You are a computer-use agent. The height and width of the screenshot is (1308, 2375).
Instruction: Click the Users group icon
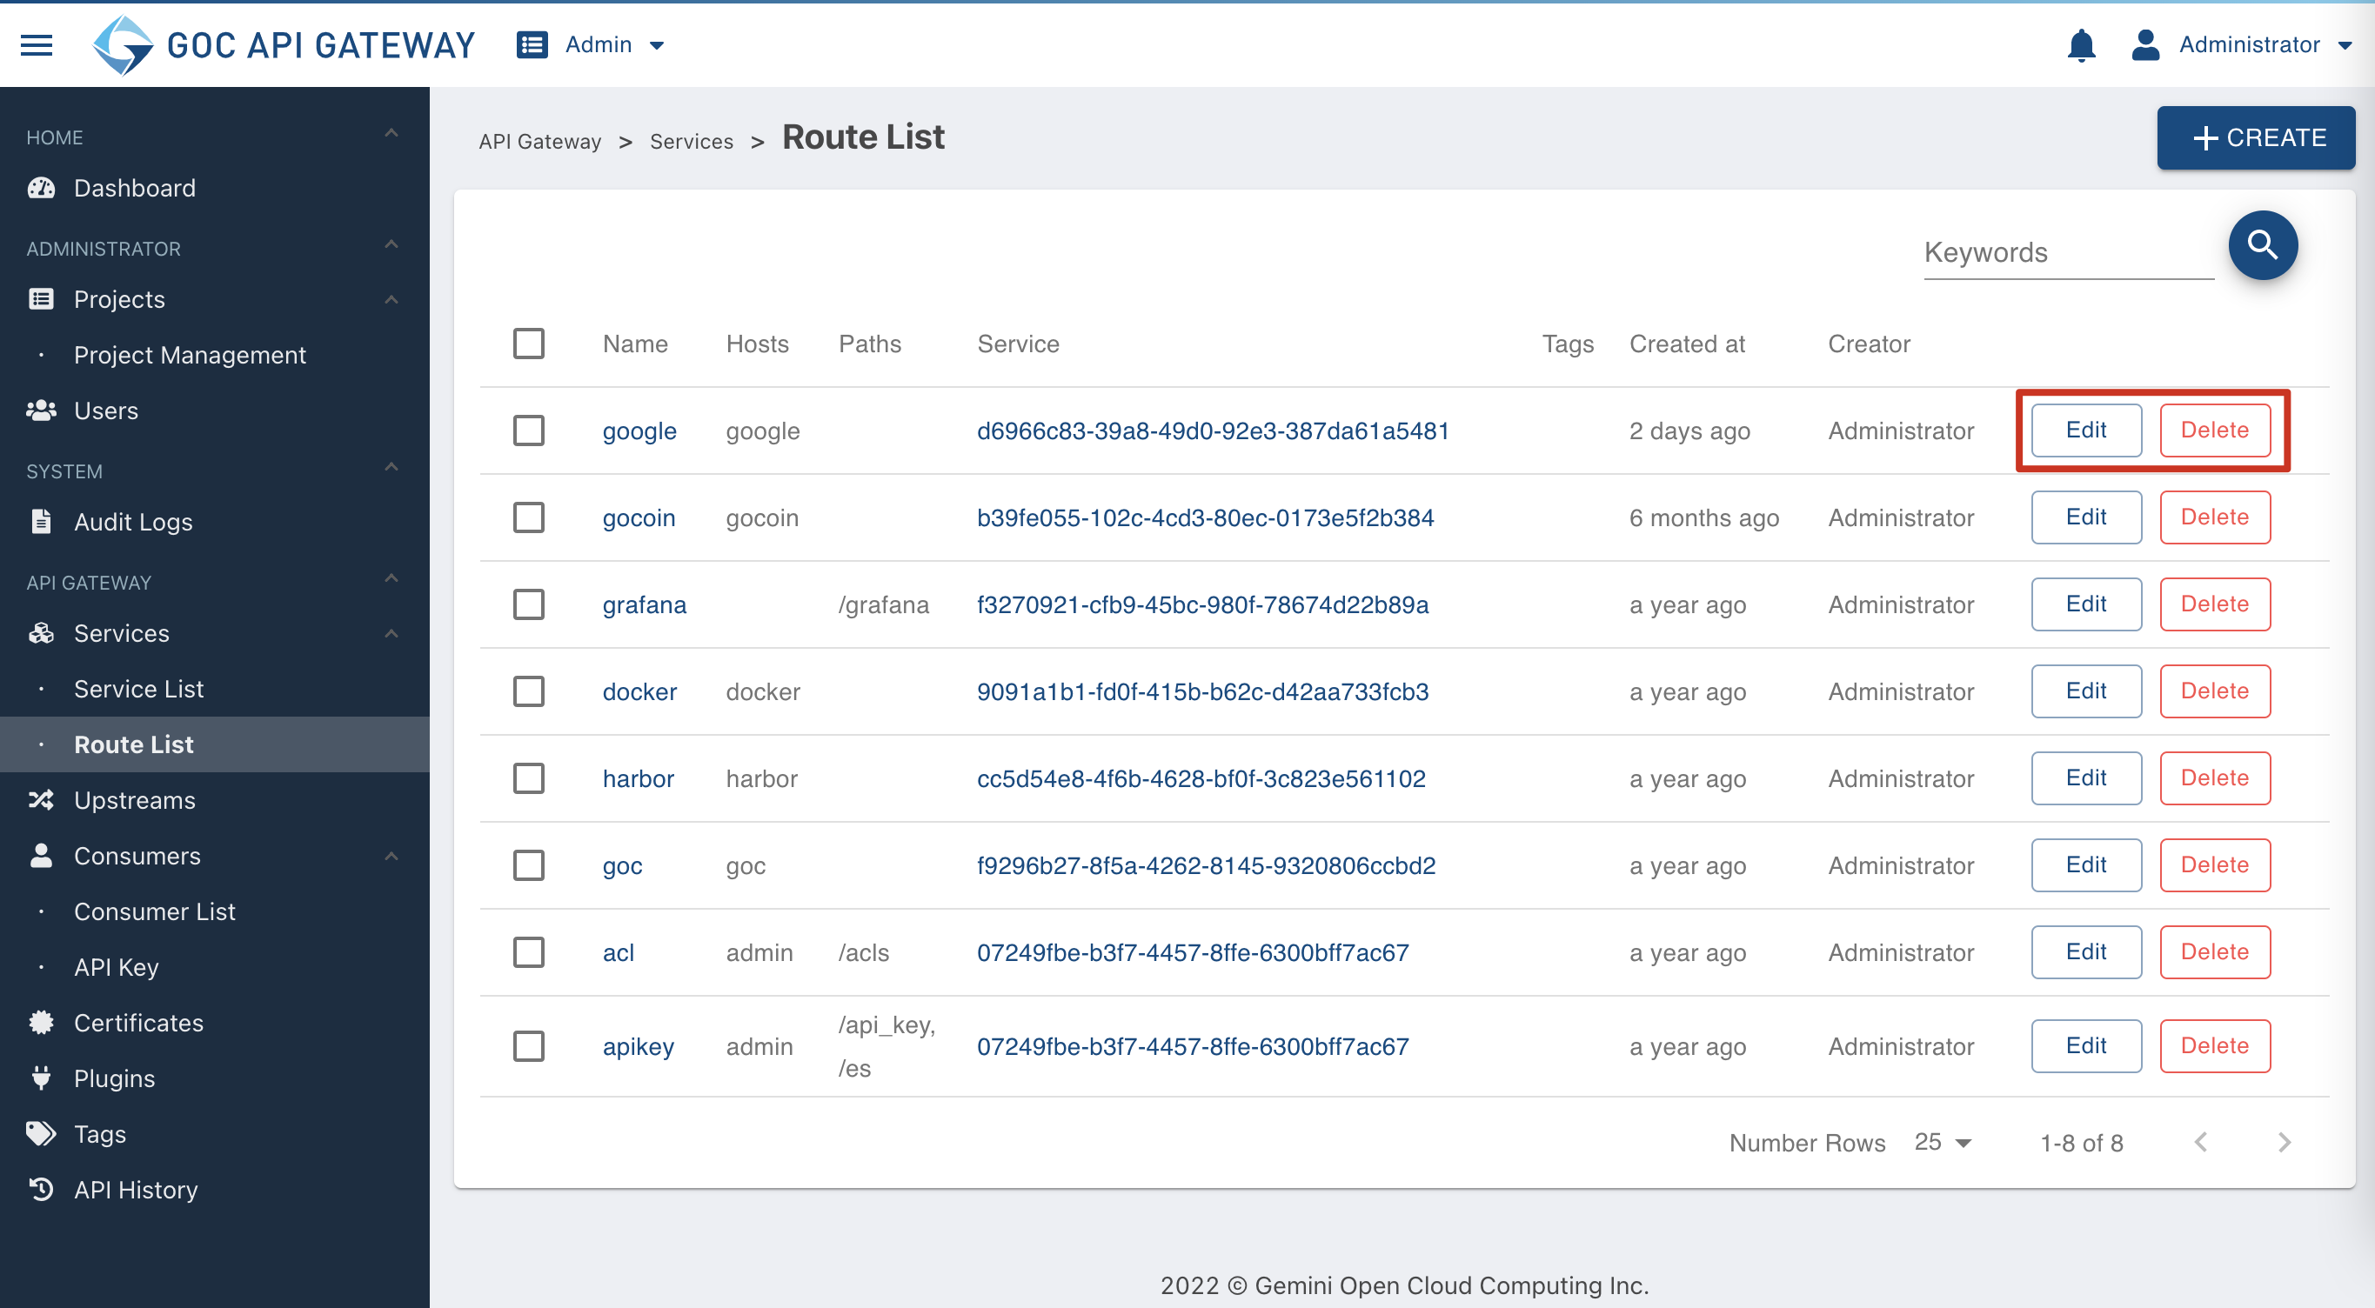coord(42,410)
